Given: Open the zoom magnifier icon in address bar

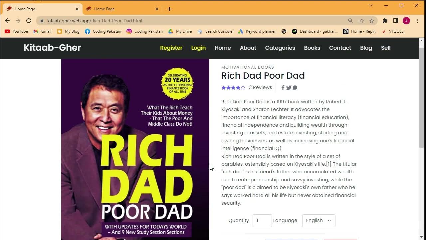Looking at the screenshot, I should (x=350, y=21).
